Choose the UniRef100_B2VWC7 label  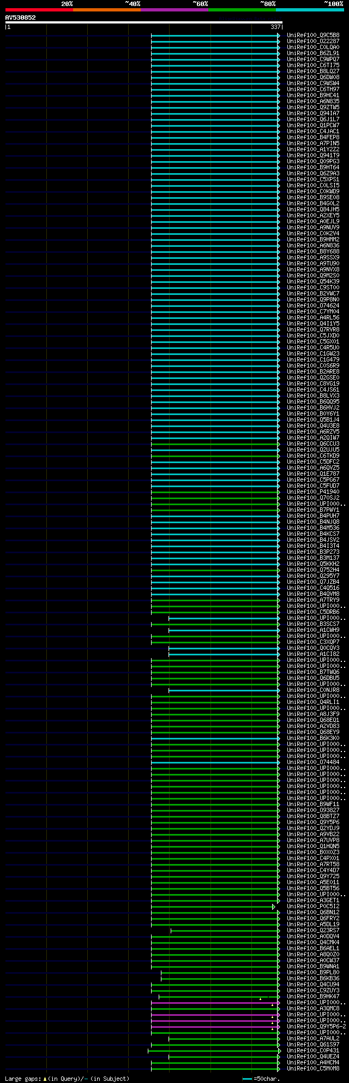(313, 293)
